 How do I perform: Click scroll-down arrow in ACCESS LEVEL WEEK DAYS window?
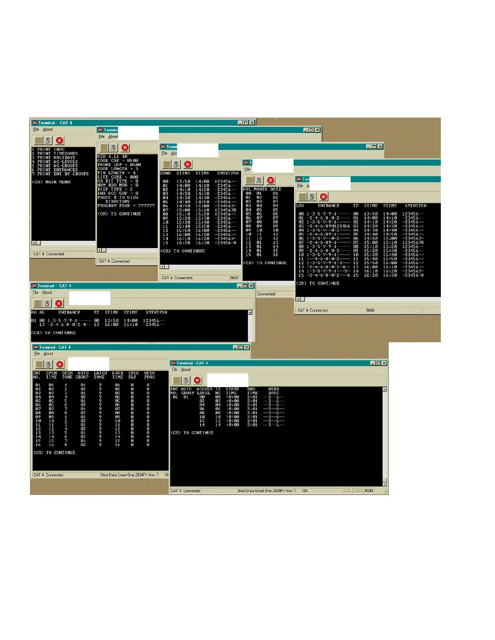pyautogui.click(x=385, y=484)
